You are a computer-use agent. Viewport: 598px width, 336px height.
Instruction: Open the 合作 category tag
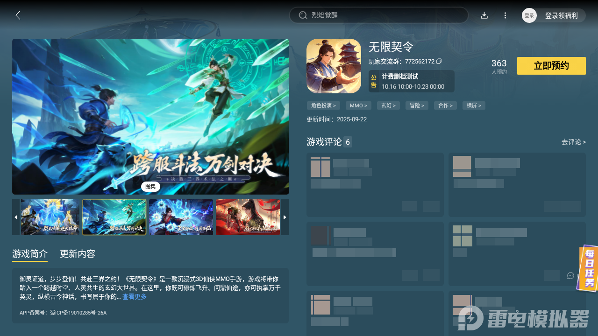[x=446, y=105]
